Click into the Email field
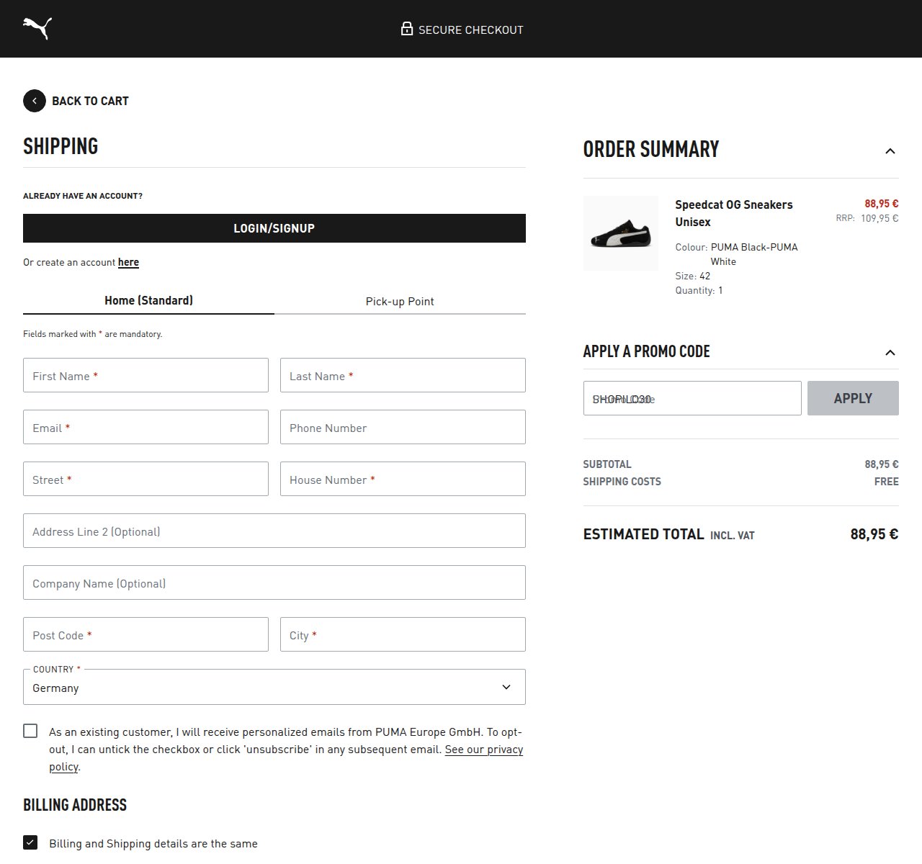922x864 pixels. pyautogui.click(x=146, y=427)
